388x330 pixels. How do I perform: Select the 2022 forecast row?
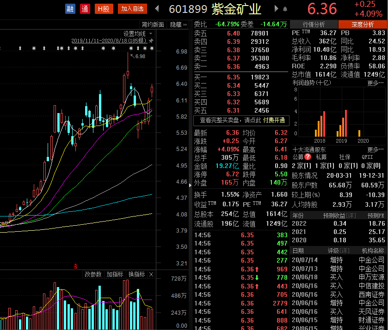(x=338, y=223)
